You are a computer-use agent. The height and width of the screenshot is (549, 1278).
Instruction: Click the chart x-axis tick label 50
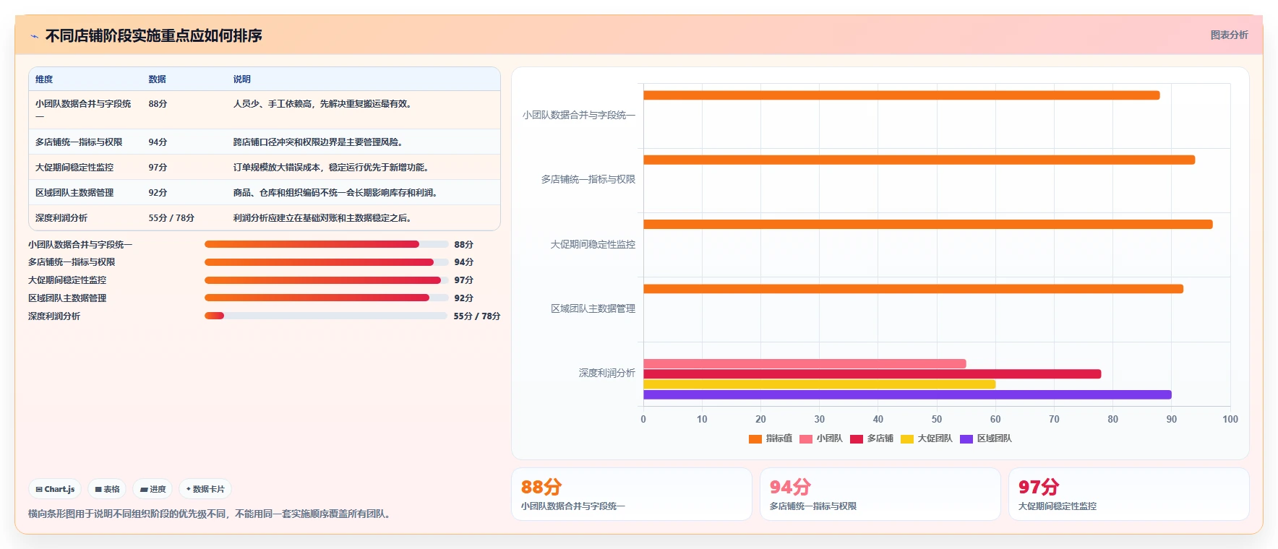937,419
